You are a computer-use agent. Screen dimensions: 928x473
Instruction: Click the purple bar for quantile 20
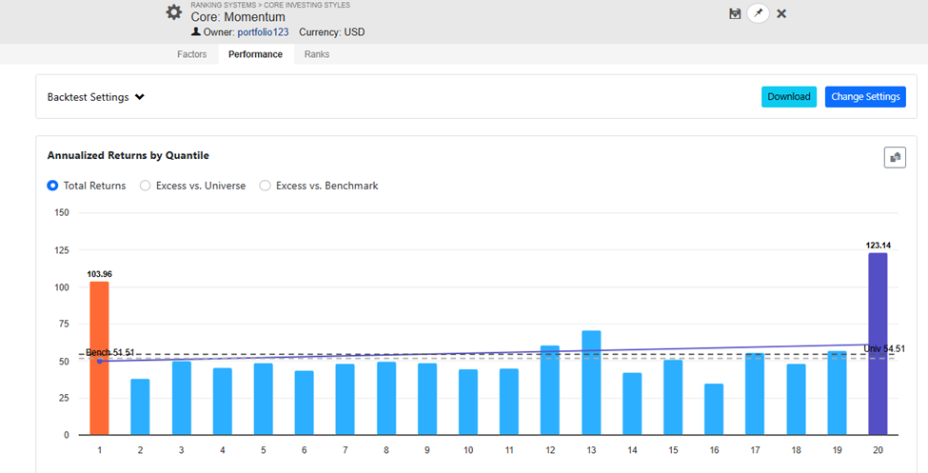pyautogui.click(x=878, y=343)
